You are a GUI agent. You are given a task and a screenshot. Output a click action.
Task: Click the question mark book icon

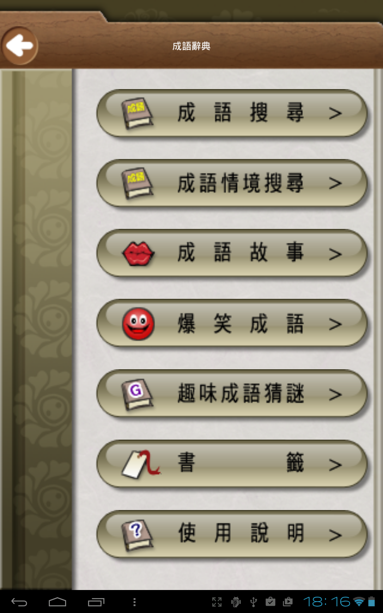point(138,534)
